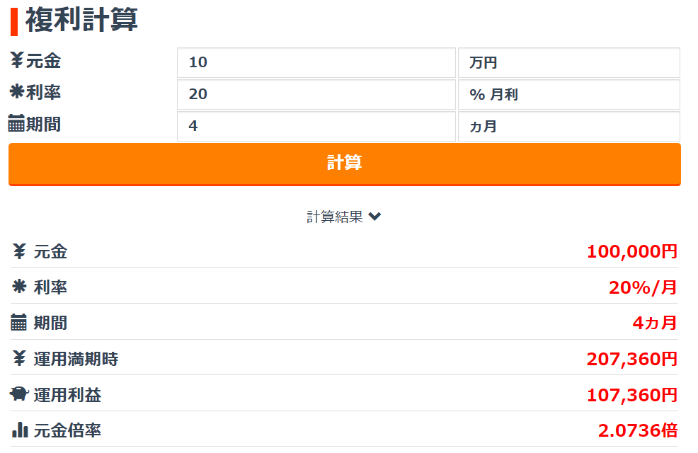Focus the 利率 input field showing 20
Screen dimensions: 698x453
coord(316,94)
